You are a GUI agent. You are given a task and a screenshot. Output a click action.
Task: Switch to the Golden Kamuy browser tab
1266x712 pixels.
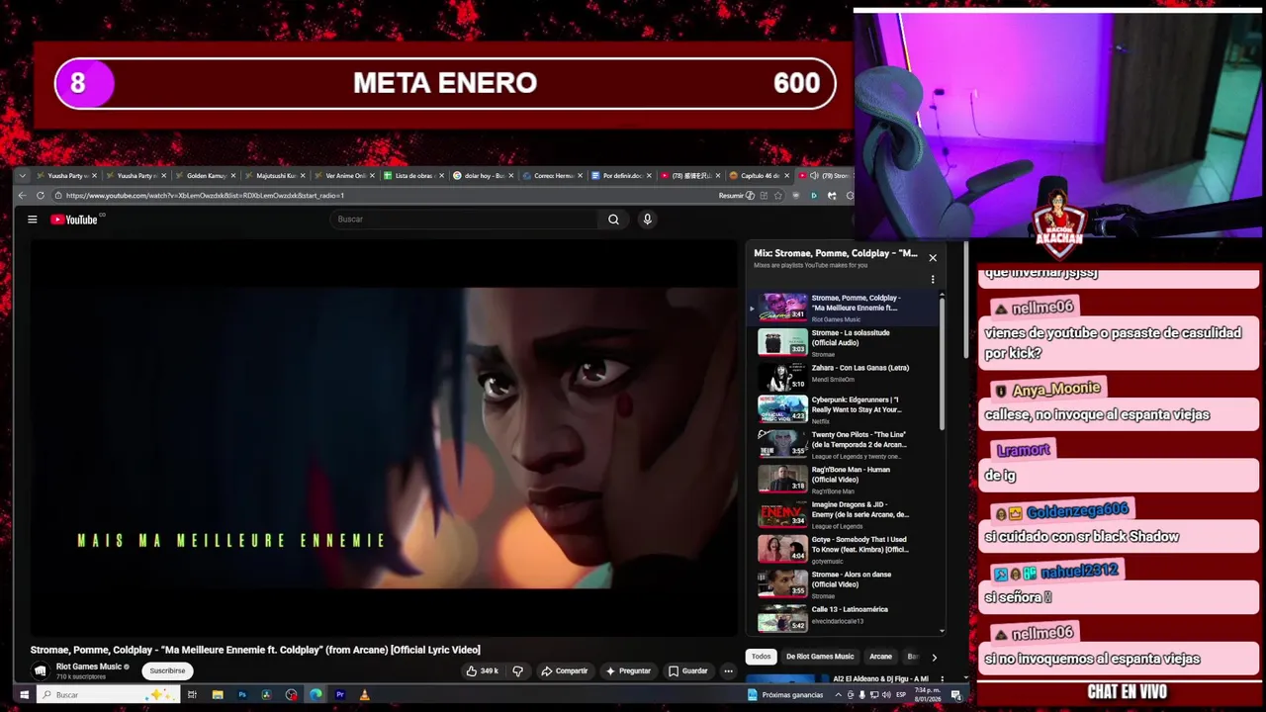(206, 176)
